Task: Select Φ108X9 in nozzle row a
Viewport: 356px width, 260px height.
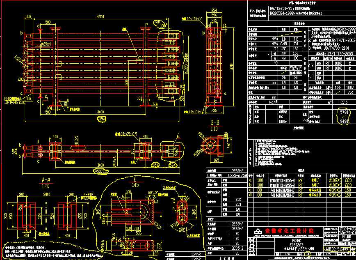Action: point(335,180)
